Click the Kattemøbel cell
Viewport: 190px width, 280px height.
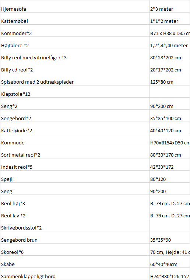coord(75,18)
